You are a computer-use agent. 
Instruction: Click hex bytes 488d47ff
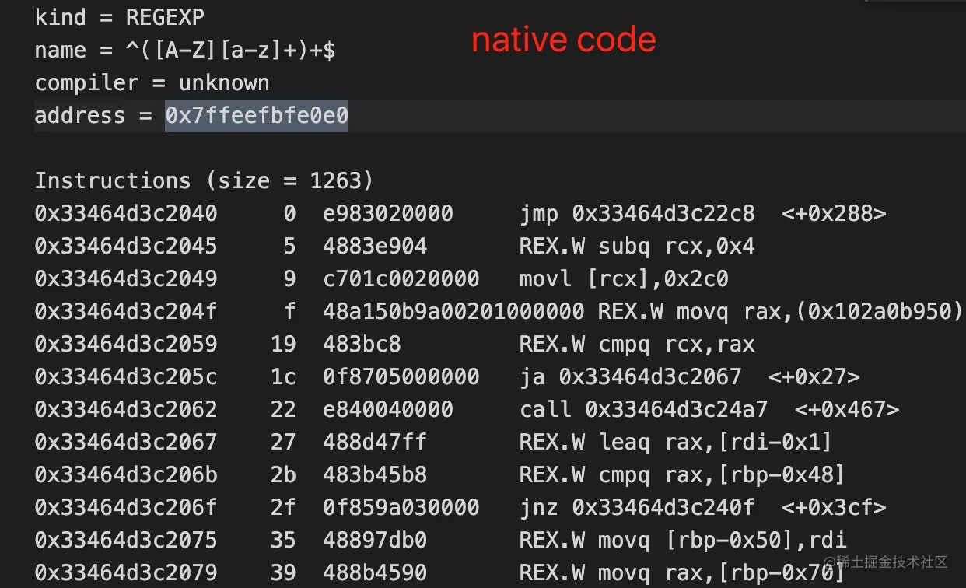tap(375, 443)
